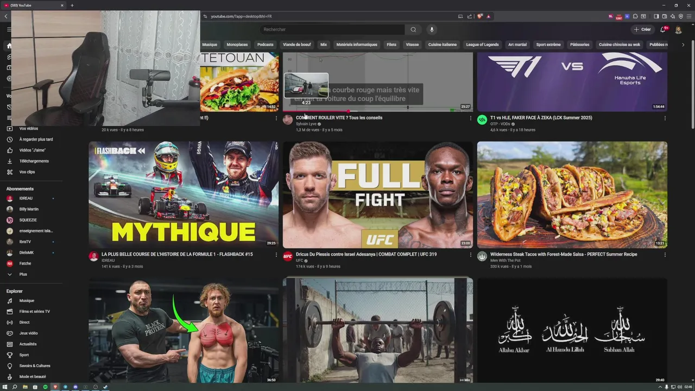Click the Créer button

coord(642,29)
